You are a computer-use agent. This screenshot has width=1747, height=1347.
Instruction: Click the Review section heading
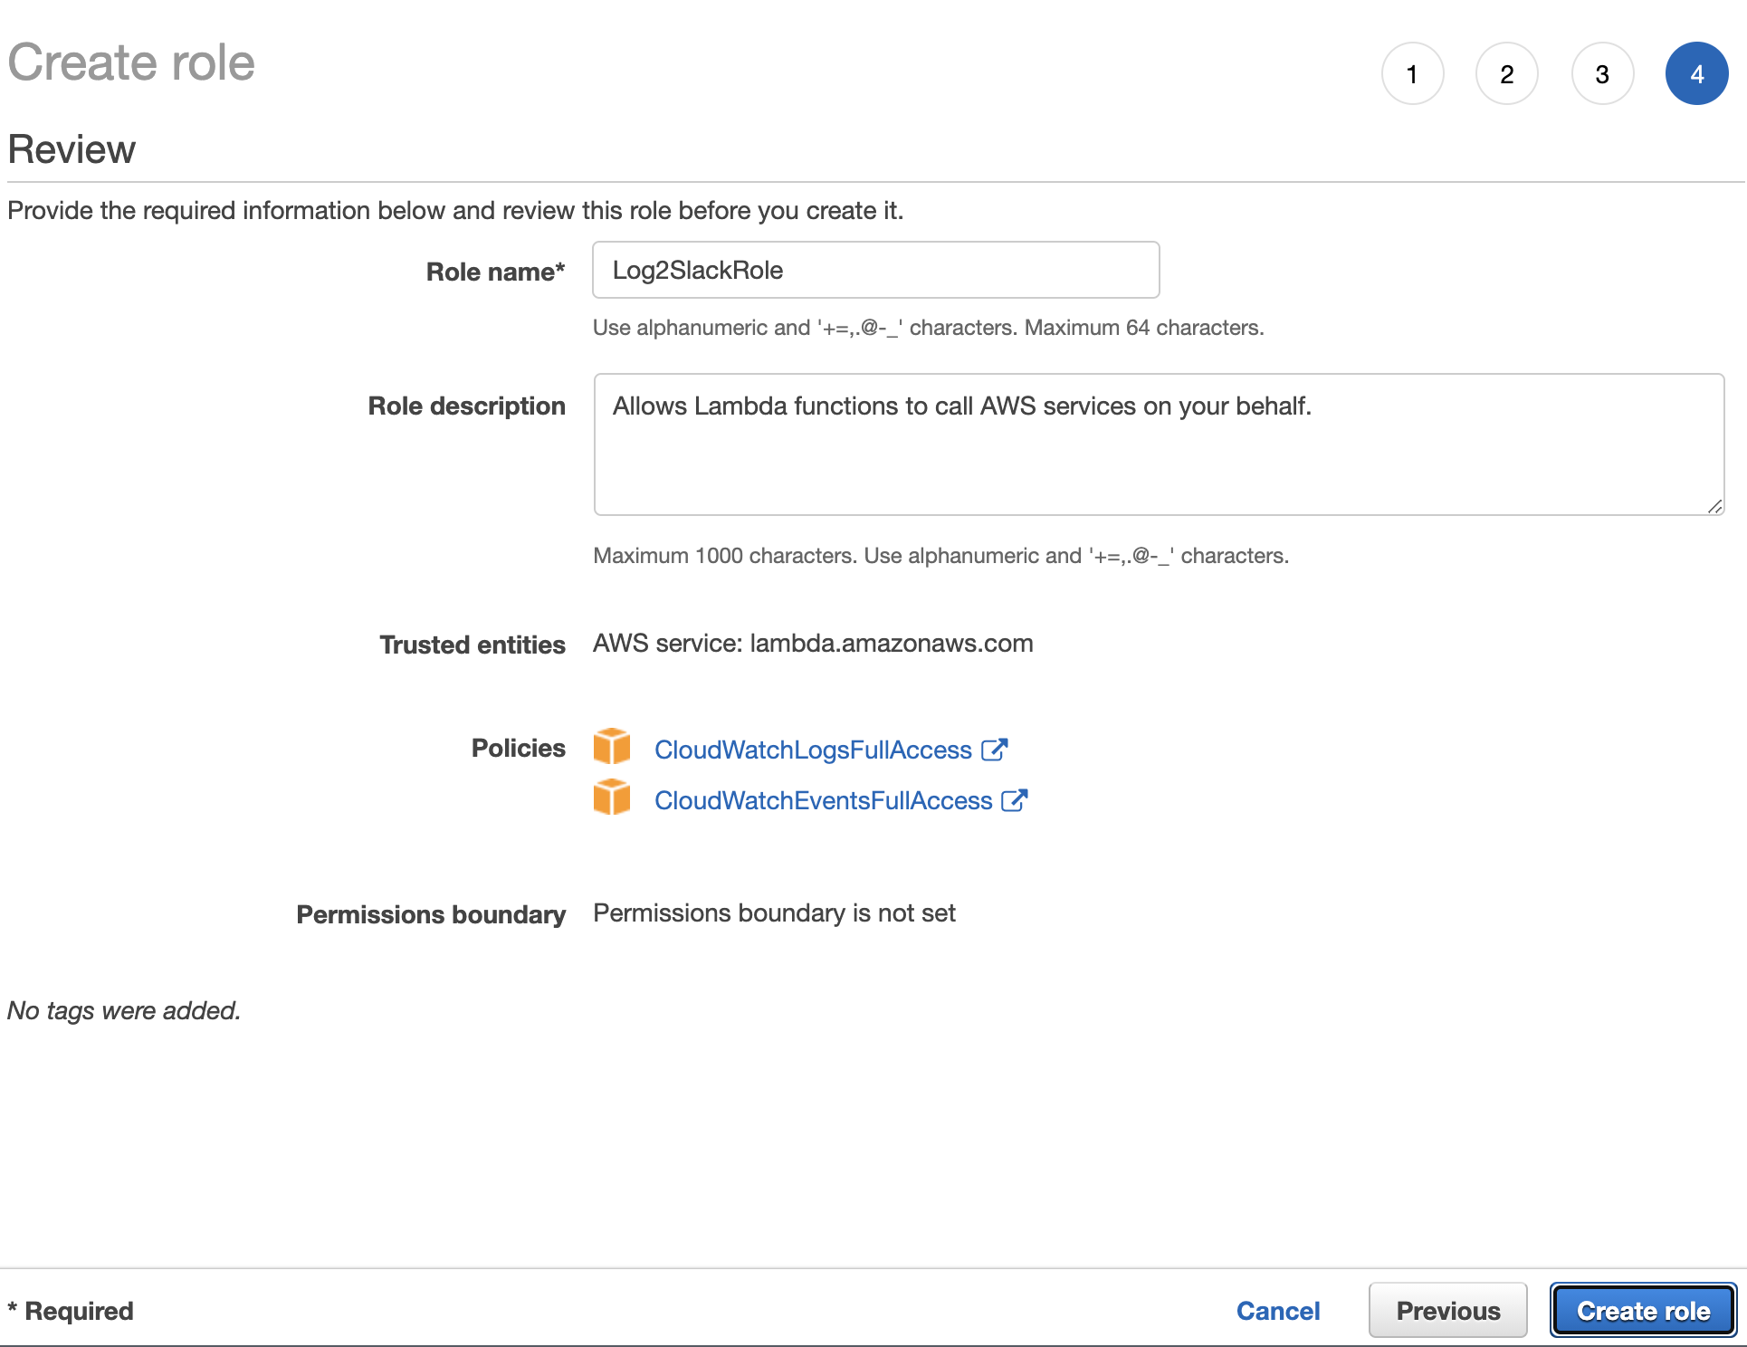(72, 149)
